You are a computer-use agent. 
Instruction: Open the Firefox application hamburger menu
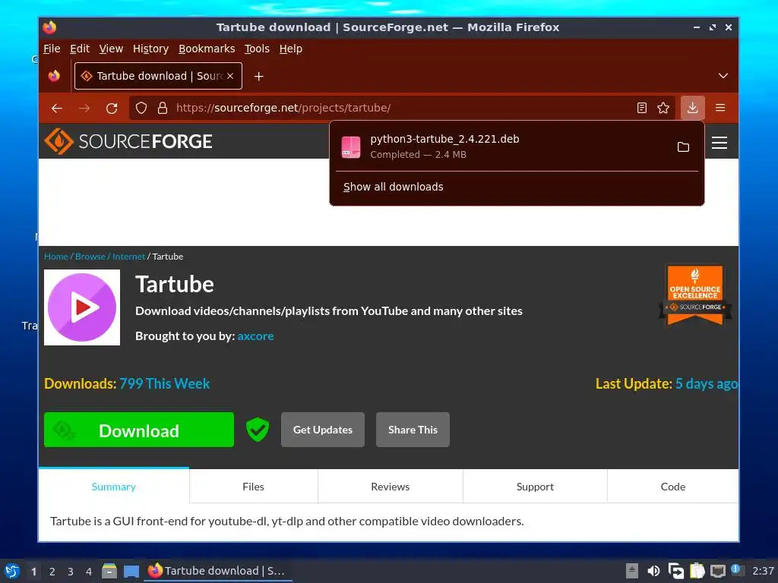(x=720, y=108)
